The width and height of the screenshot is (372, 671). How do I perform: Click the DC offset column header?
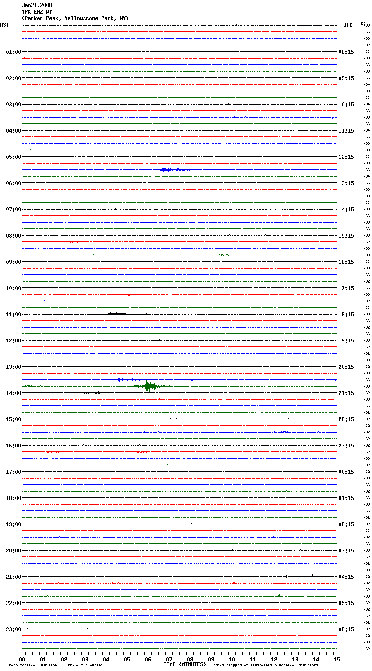[x=363, y=24]
